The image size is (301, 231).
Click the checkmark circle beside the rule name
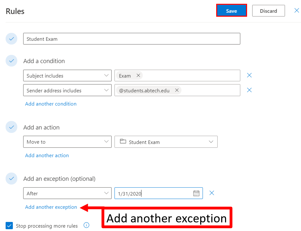(11, 38)
